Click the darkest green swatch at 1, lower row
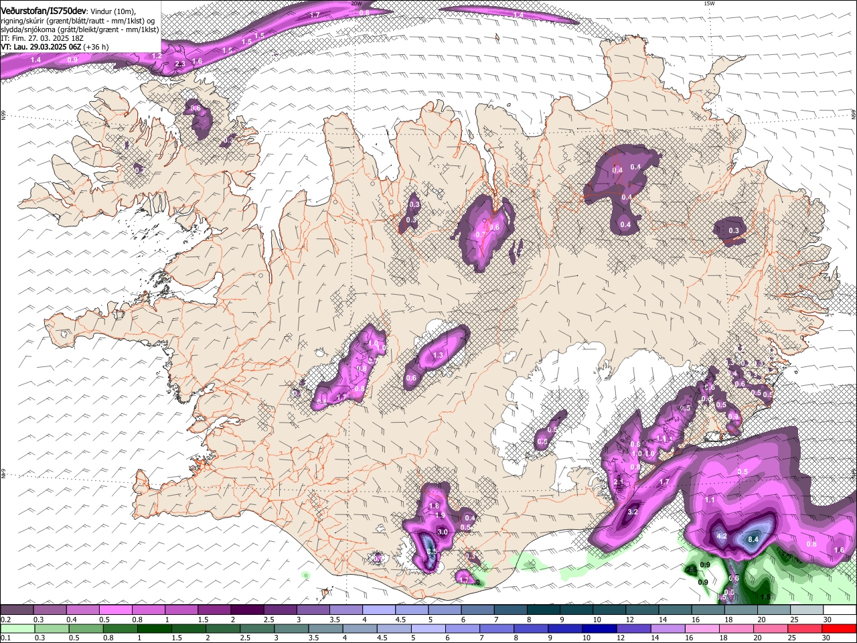This screenshot has height=643, width=857. [154, 628]
